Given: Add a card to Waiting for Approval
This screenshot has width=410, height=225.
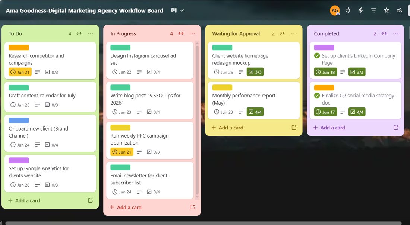Looking at the screenshot, I should click(227, 128).
